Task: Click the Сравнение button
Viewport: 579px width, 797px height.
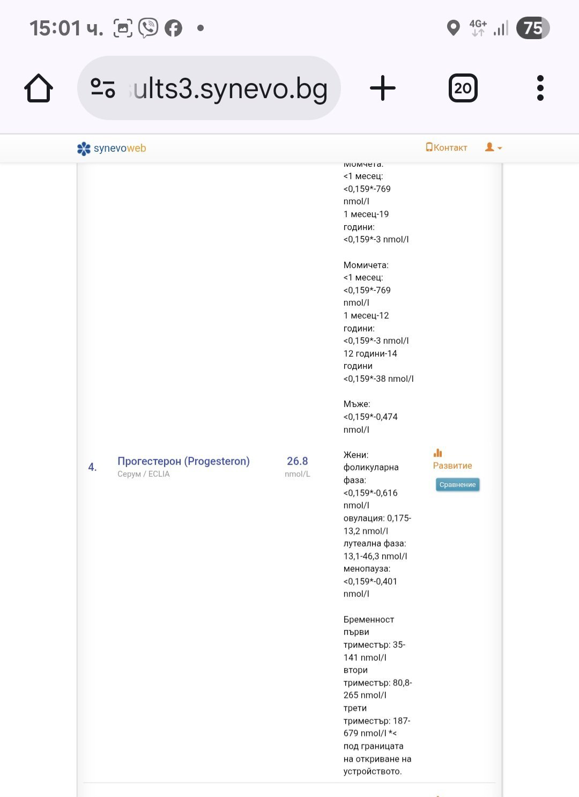Action: tap(457, 485)
